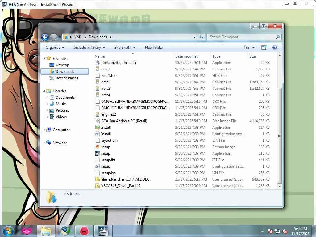Click the scrollbar down arrow

279,187
